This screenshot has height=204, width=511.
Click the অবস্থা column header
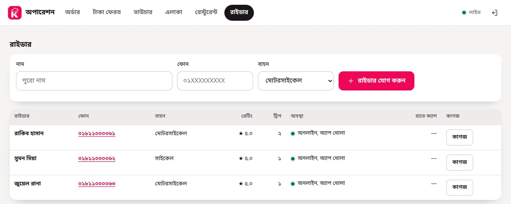click(x=297, y=116)
